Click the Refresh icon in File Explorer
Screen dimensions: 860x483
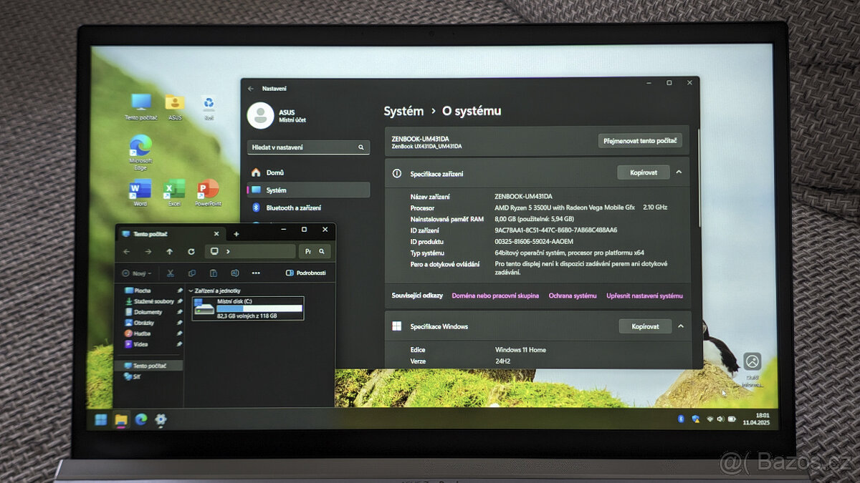point(191,252)
